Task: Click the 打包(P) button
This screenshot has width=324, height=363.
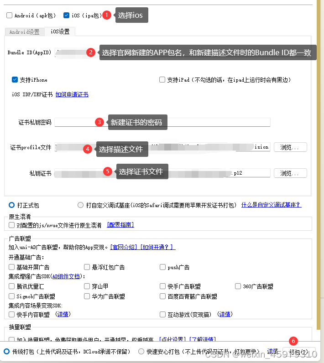Action: pyautogui.click(x=299, y=352)
